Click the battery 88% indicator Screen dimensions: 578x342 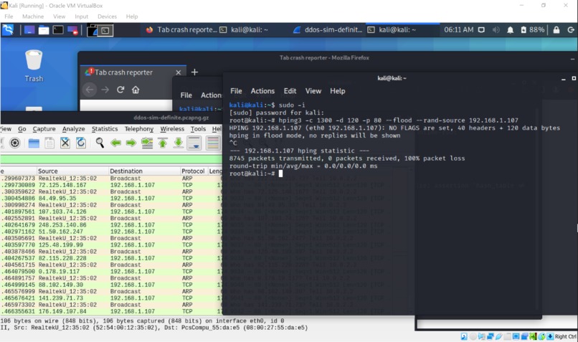532,30
